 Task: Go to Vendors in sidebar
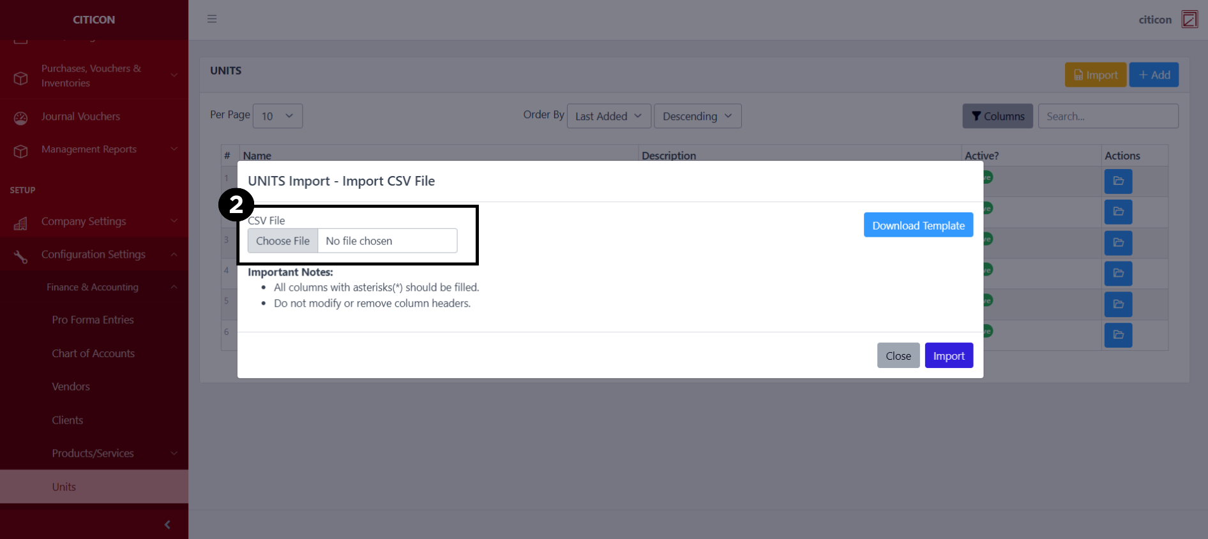[x=71, y=387]
